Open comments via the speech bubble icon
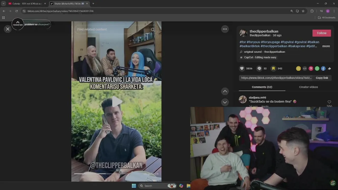338x190 pixels. [x=259, y=68]
